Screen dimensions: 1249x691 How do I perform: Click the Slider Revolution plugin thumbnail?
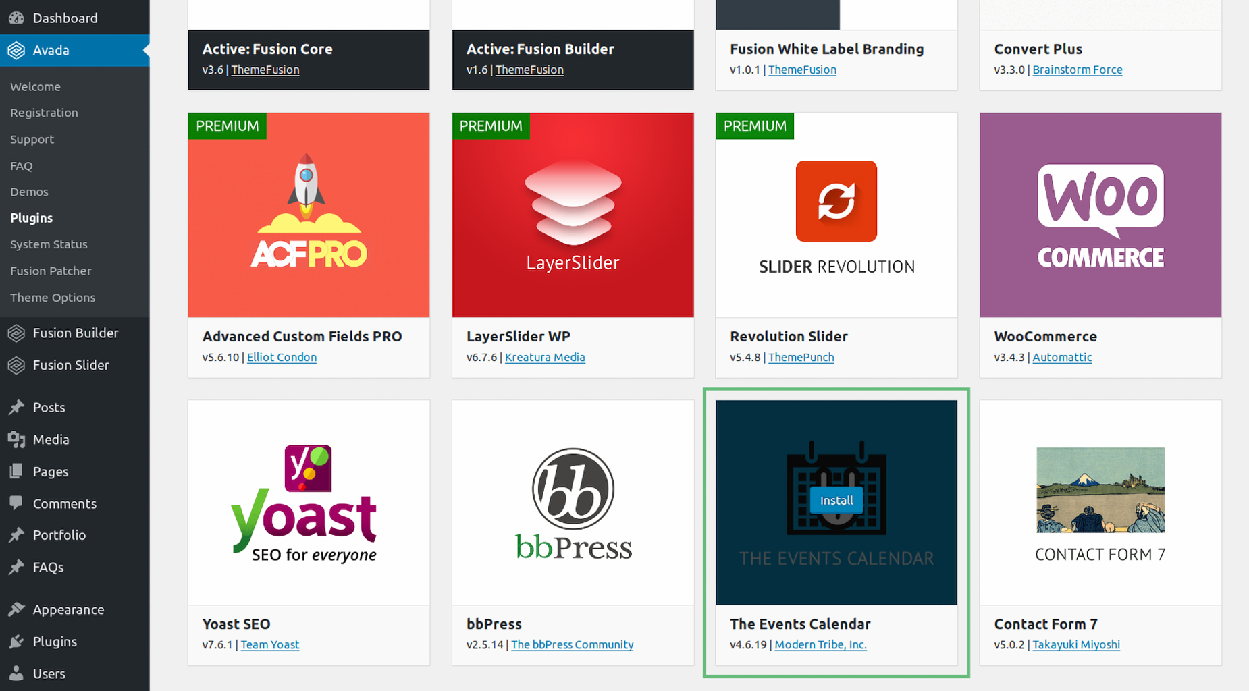coord(836,215)
